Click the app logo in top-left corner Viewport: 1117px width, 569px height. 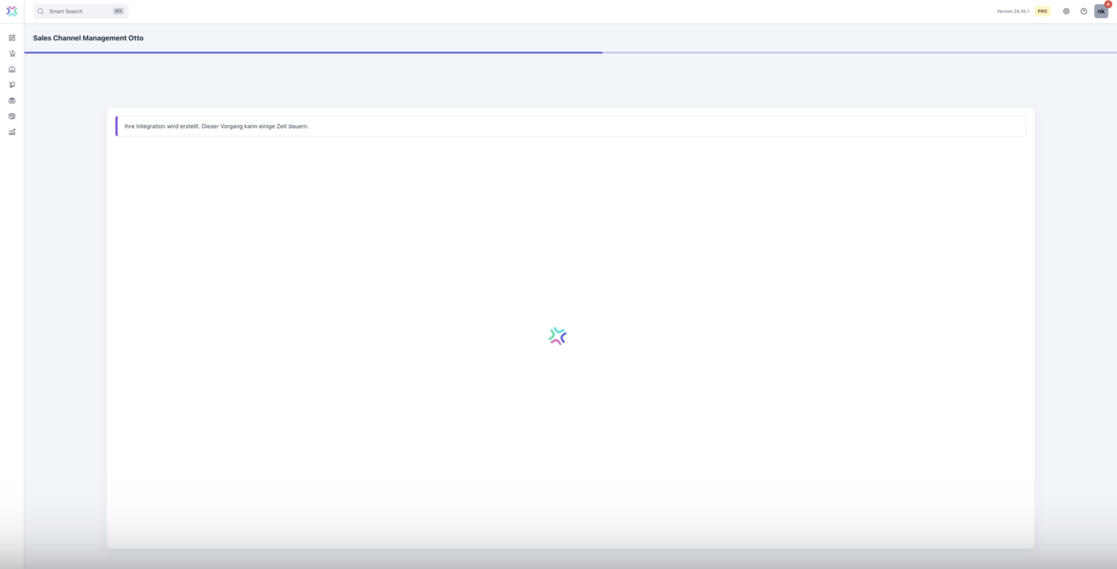(x=12, y=11)
